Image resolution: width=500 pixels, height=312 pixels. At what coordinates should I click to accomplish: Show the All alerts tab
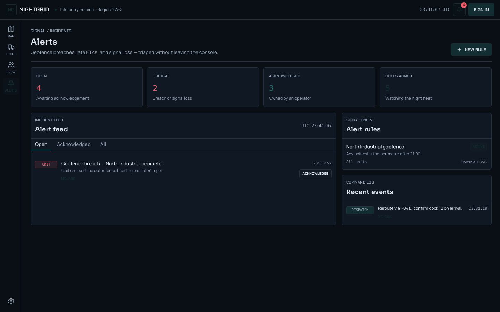(x=103, y=144)
